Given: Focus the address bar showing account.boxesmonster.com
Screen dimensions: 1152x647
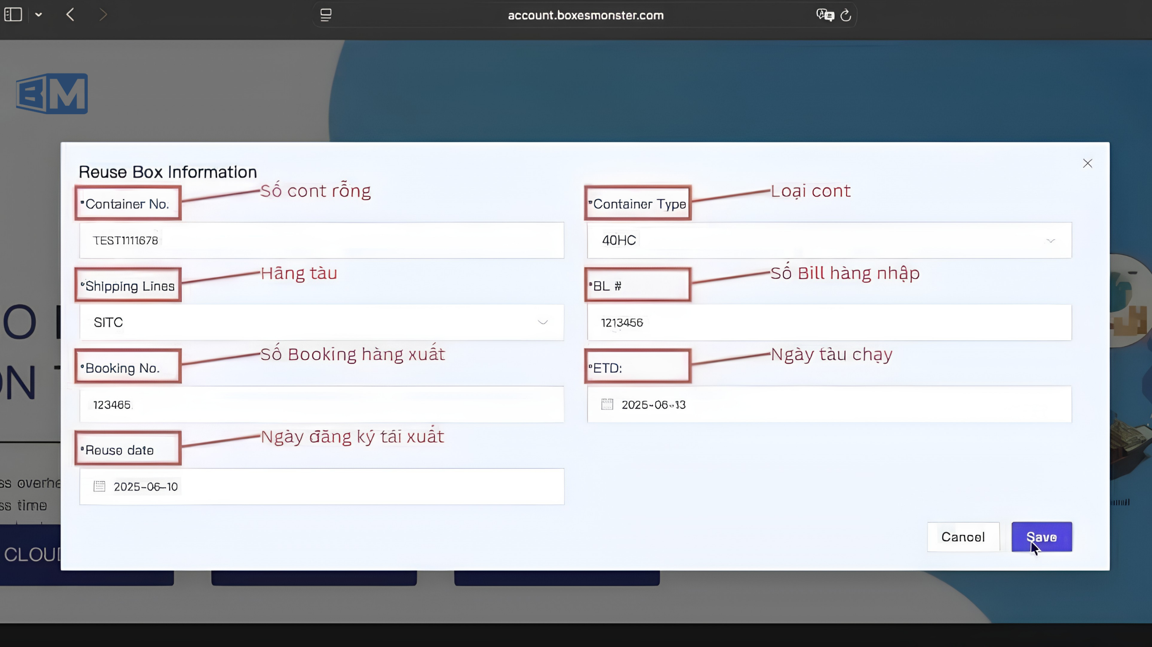Looking at the screenshot, I should pos(585,15).
